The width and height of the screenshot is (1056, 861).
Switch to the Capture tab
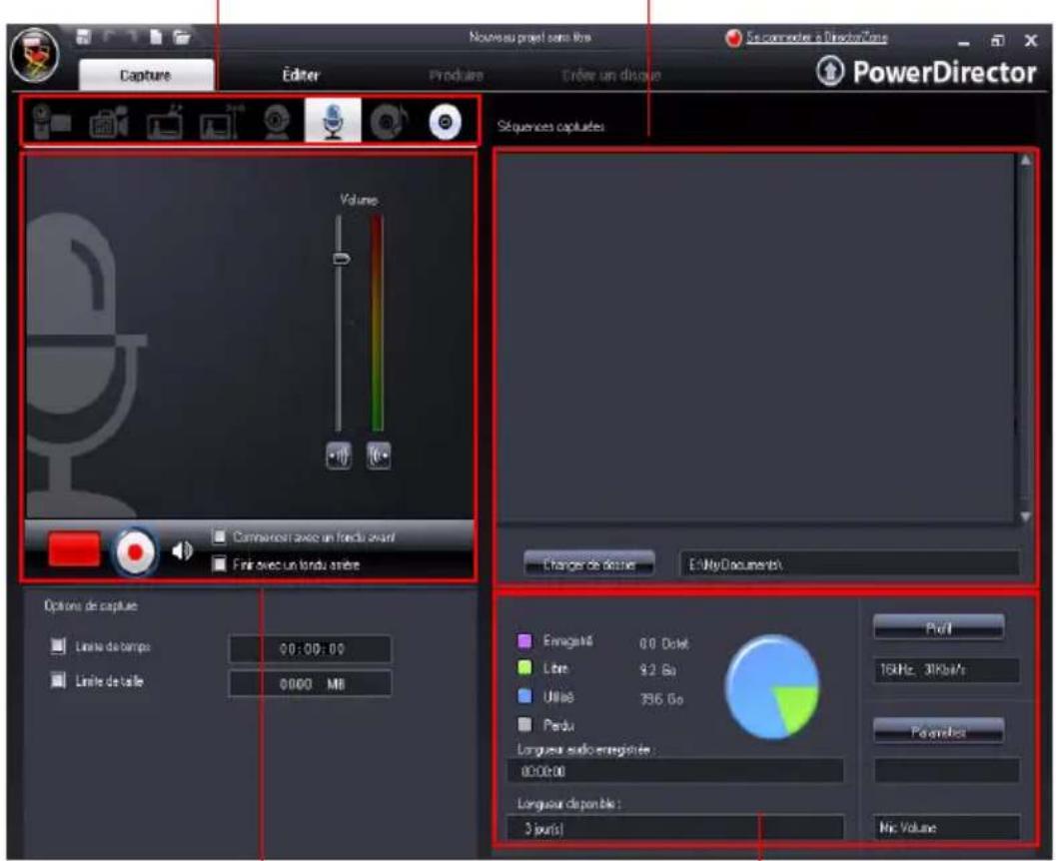coord(146,74)
